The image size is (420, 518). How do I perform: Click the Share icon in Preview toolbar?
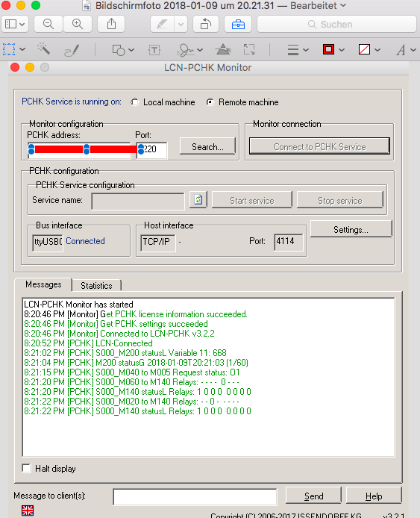click(111, 24)
